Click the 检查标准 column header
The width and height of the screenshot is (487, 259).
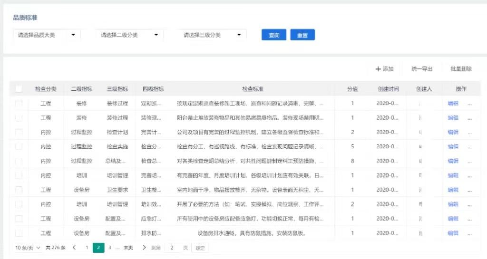pyautogui.click(x=253, y=89)
